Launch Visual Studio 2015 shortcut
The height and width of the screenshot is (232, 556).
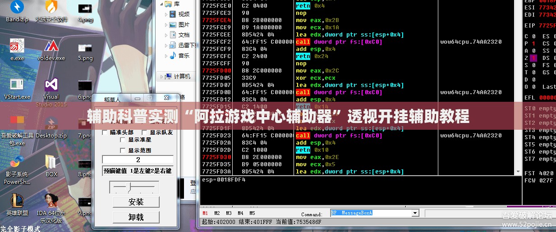tap(51, 92)
